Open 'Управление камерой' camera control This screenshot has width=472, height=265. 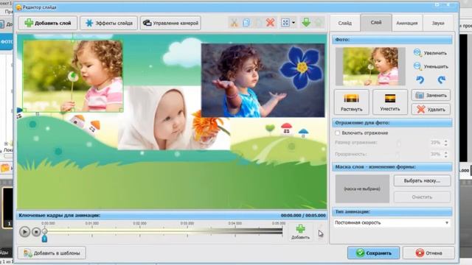(170, 23)
